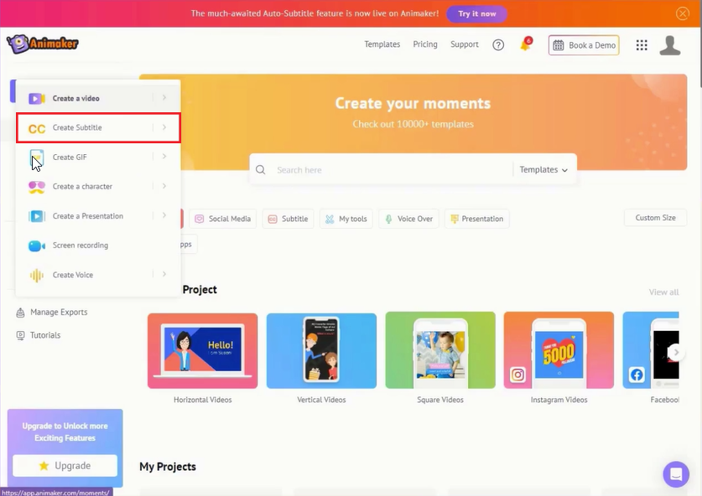
Task: Click the Manage Exports icon
Action: click(20, 313)
